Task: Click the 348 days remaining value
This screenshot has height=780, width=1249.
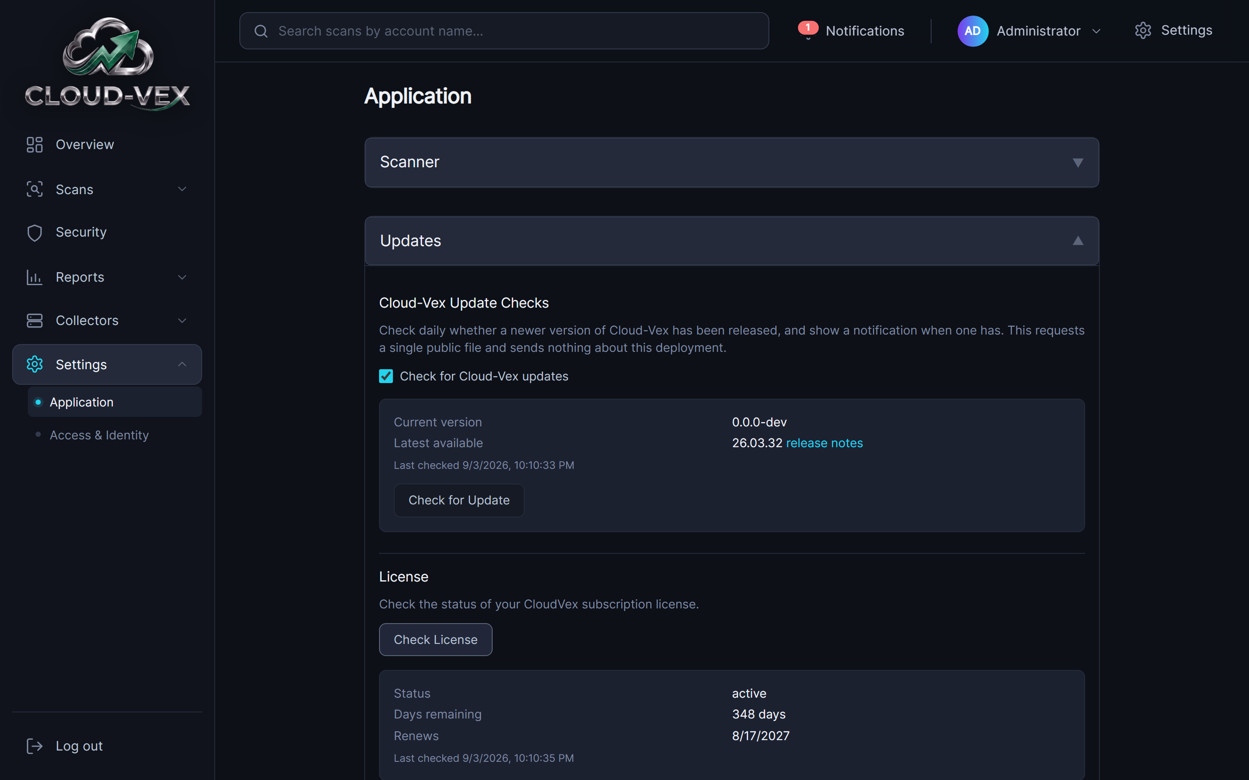Action: coord(759,714)
